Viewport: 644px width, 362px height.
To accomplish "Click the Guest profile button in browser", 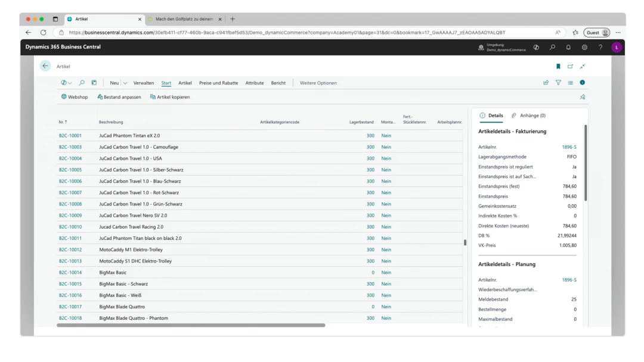I will coord(597,32).
